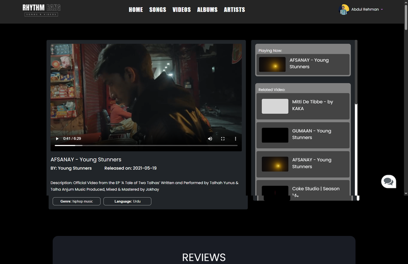
Task: Go to the Home page
Action: tap(136, 10)
